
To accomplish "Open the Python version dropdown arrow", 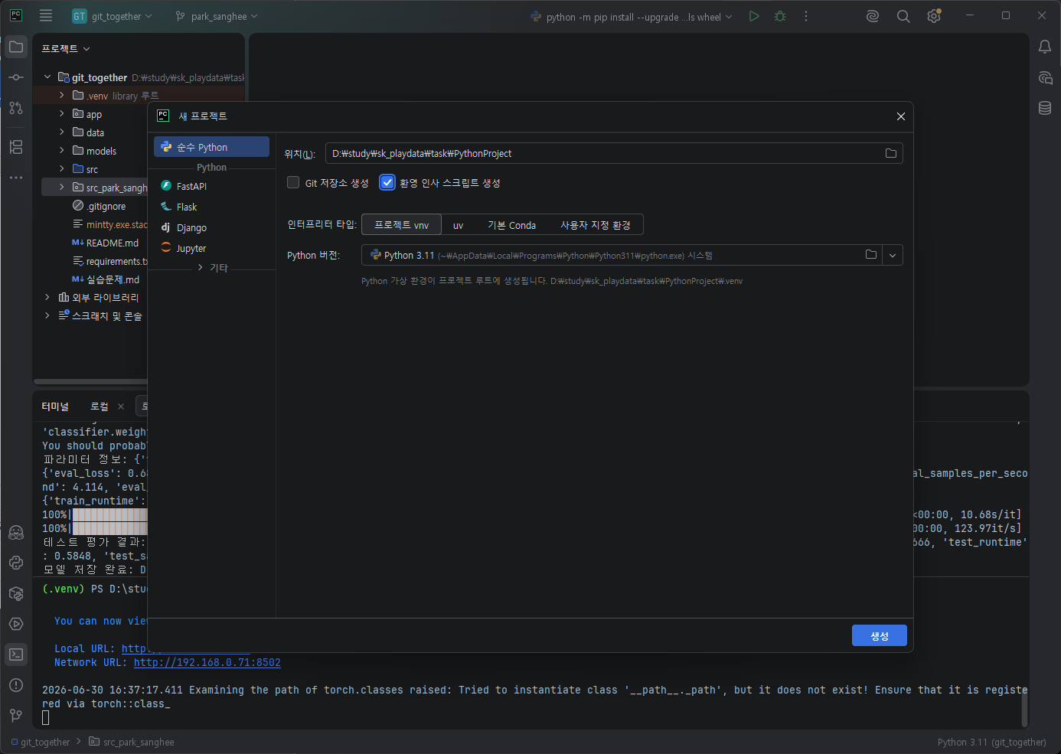I will click(x=893, y=255).
